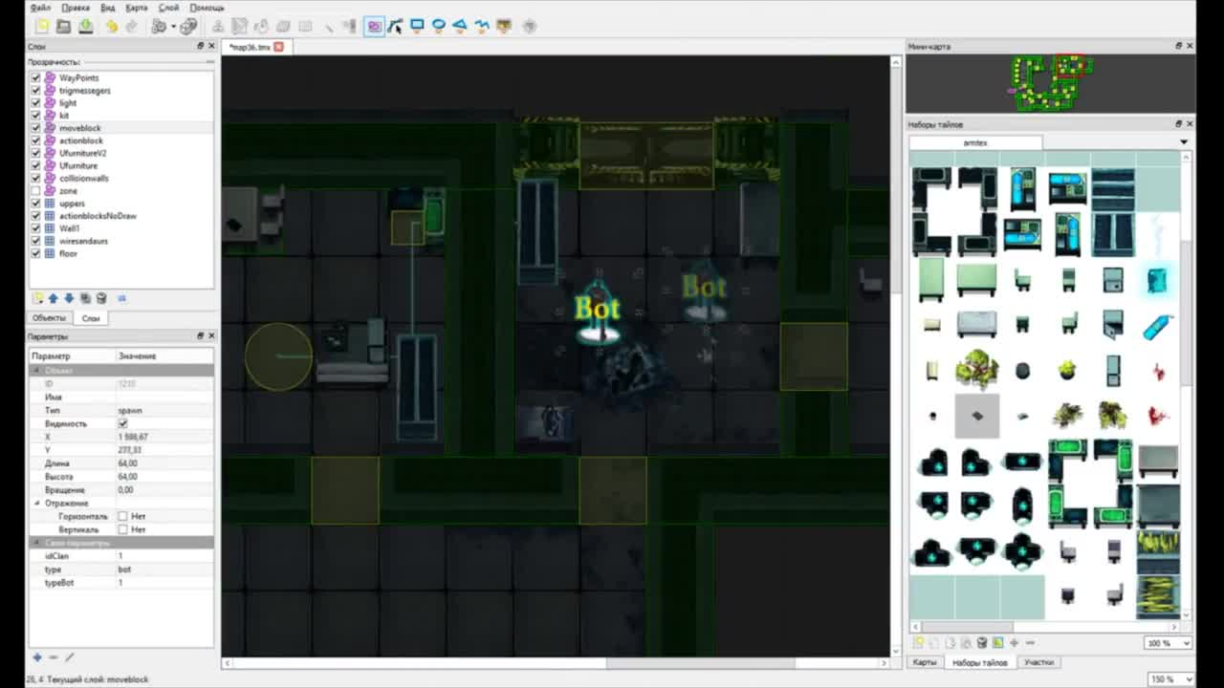Move selected layer up with blue arrow

click(54, 298)
